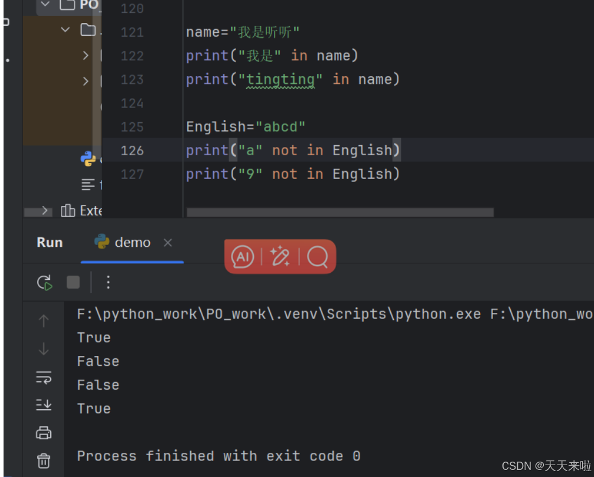Rerun the demo script
Screen dimensions: 594x477
[x=44, y=282]
